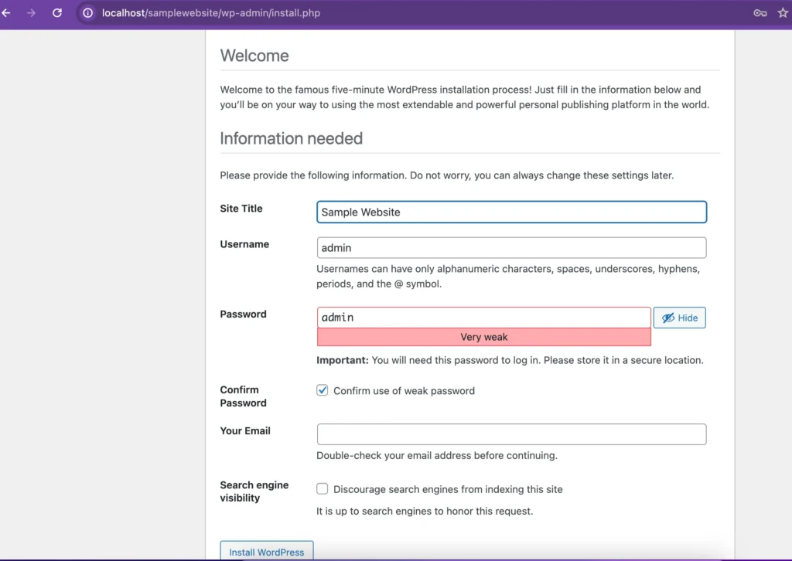The height and width of the screenshot is (561, 792).
Task: Click the empty Your Email field
Action: [x=512, y=434]
